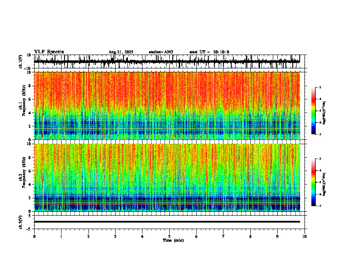Click tick label 1 on the Time axis

pos(61,236)
